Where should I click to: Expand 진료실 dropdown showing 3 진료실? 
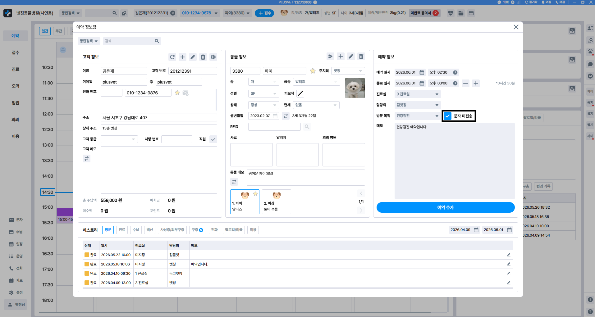coord(418,94)
